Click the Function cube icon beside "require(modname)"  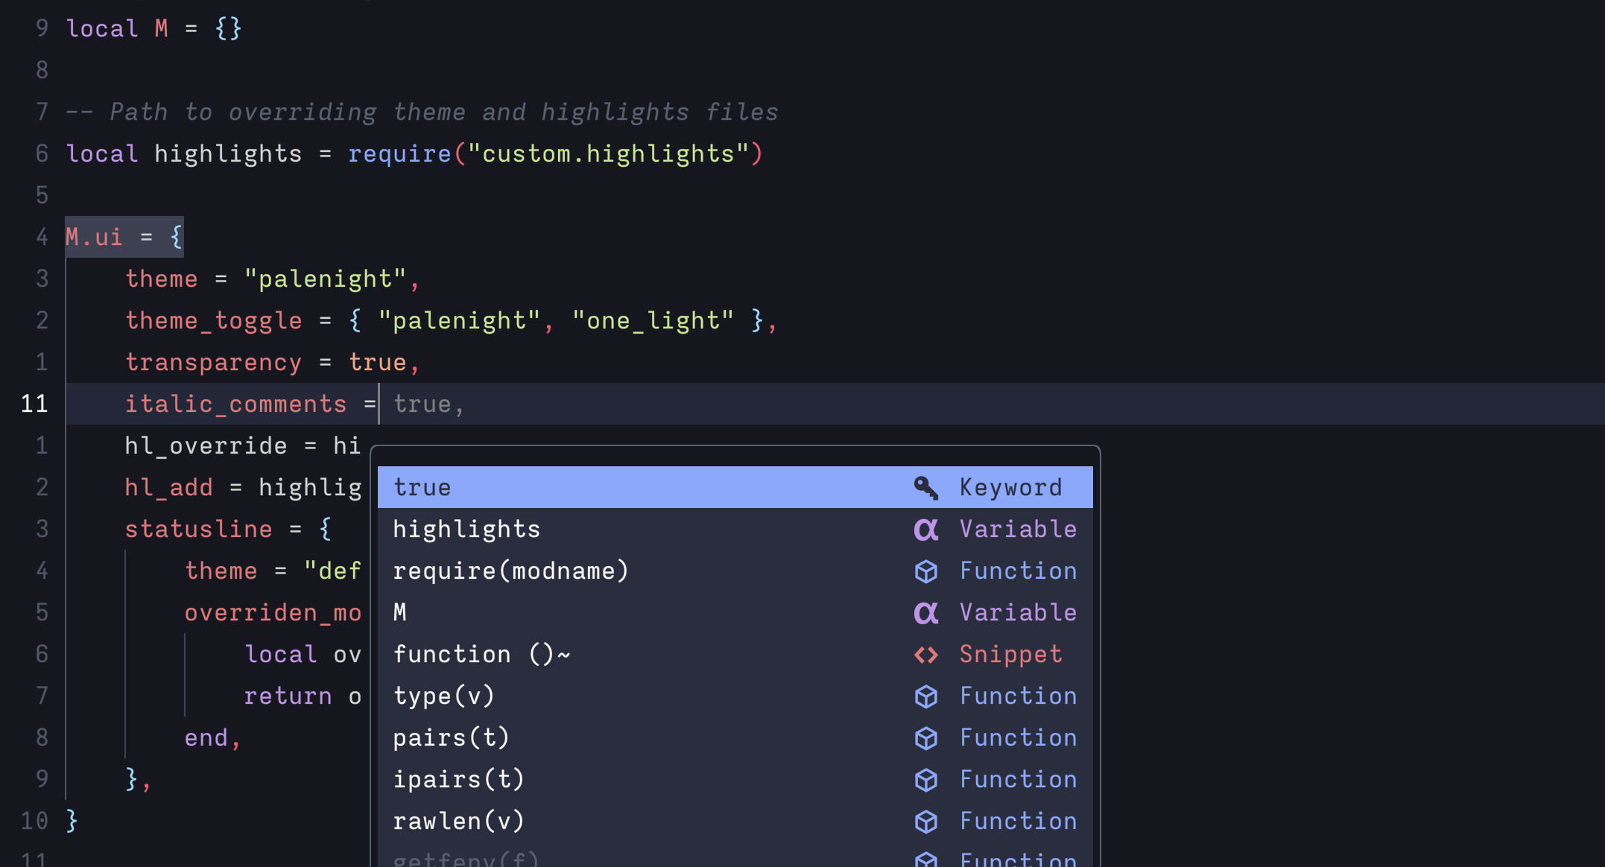[x=925, y=571]
